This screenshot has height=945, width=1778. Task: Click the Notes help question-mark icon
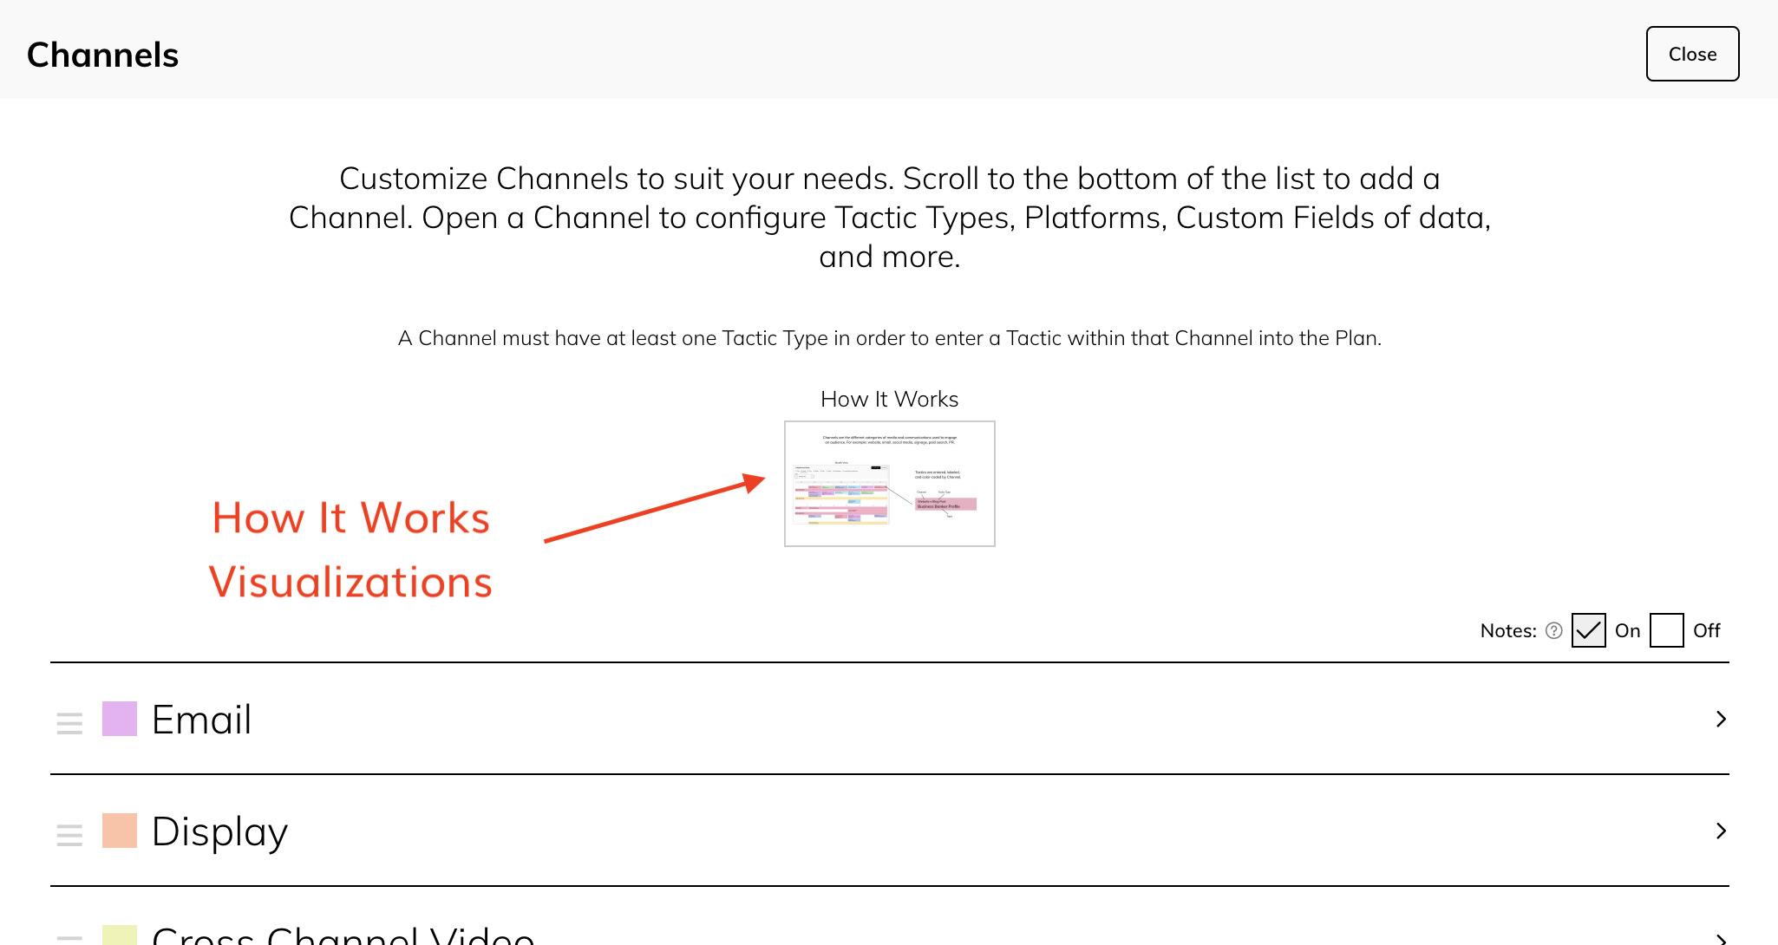[x=1553, y=630]
